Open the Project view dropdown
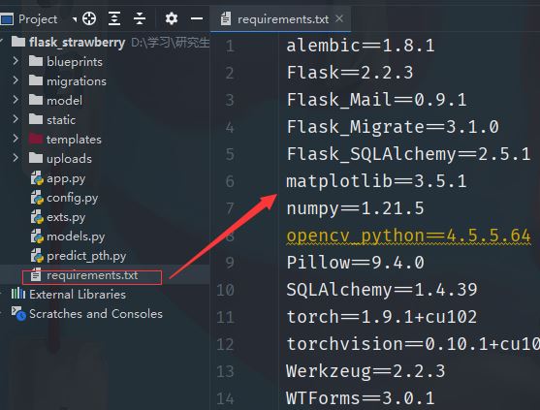The image size is (540, 410). tap(74, 20)
